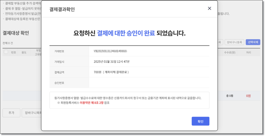
Task: Click the 추가 button at the bottom left
Action: pyautogui.click(x=11, y=113)
